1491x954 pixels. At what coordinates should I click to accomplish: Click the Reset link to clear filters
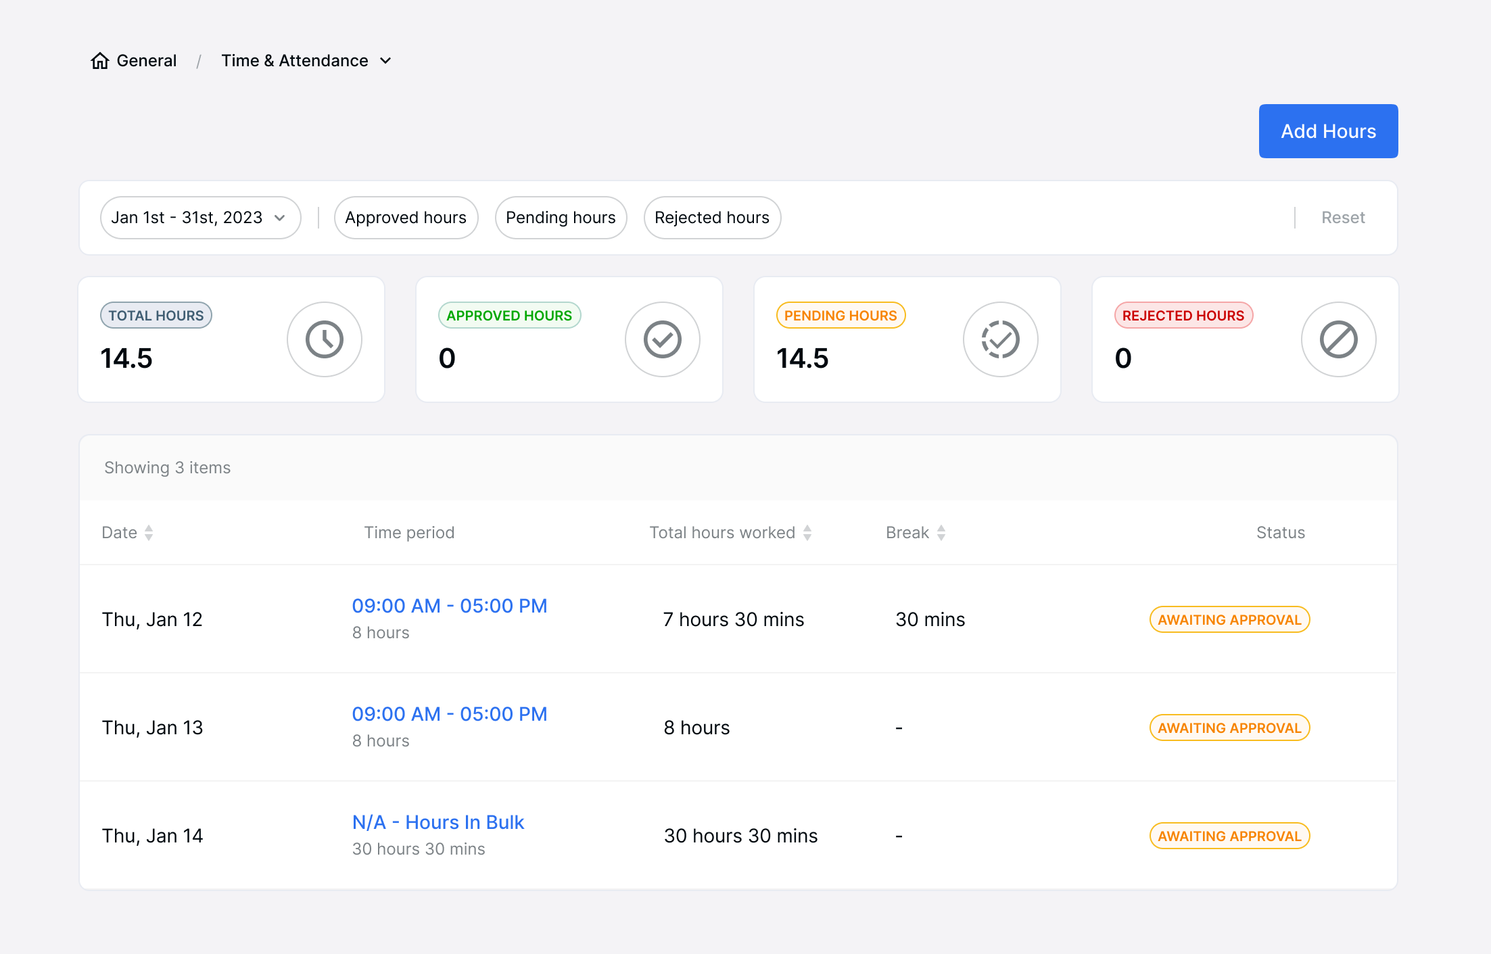pyautogui.click(x=1343, y=217)
